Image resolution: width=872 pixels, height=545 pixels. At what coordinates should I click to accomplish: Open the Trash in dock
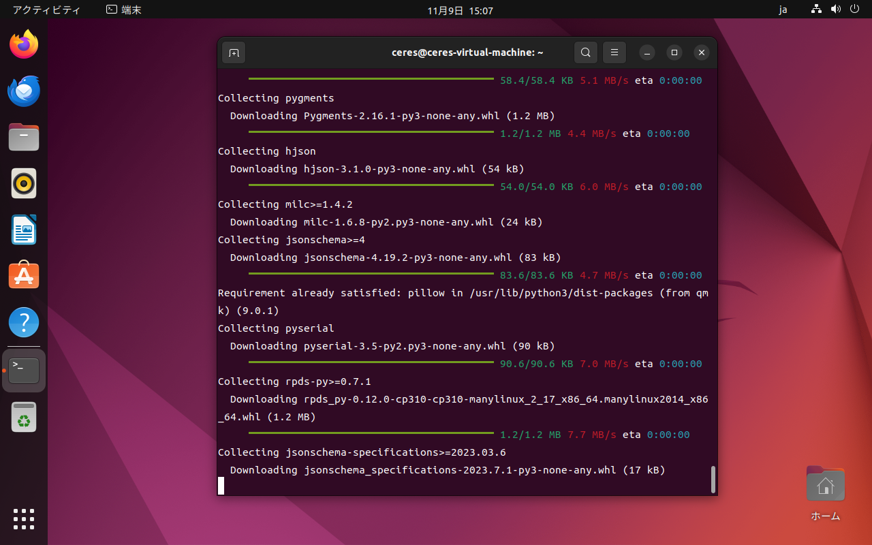click(x=24, y=417)
